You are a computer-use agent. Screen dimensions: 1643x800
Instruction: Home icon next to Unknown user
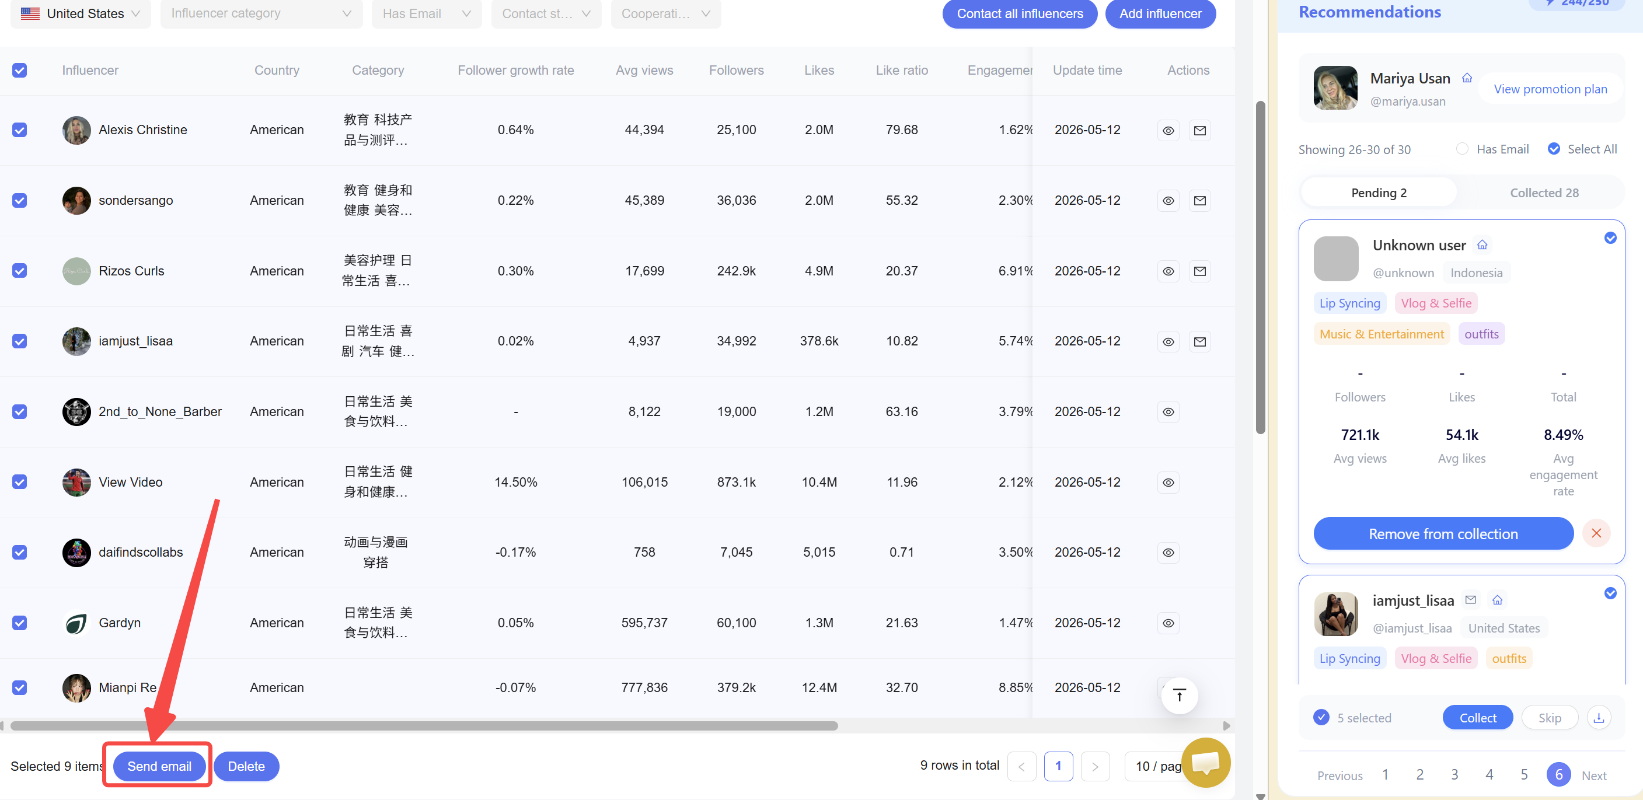point(1482,244)
